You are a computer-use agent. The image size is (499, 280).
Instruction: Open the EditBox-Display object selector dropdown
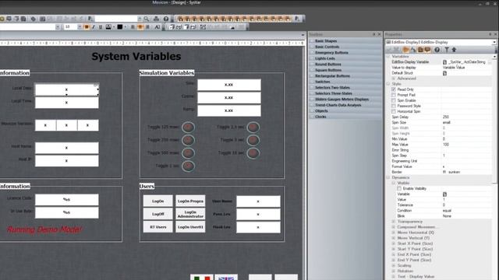[494, 42]
